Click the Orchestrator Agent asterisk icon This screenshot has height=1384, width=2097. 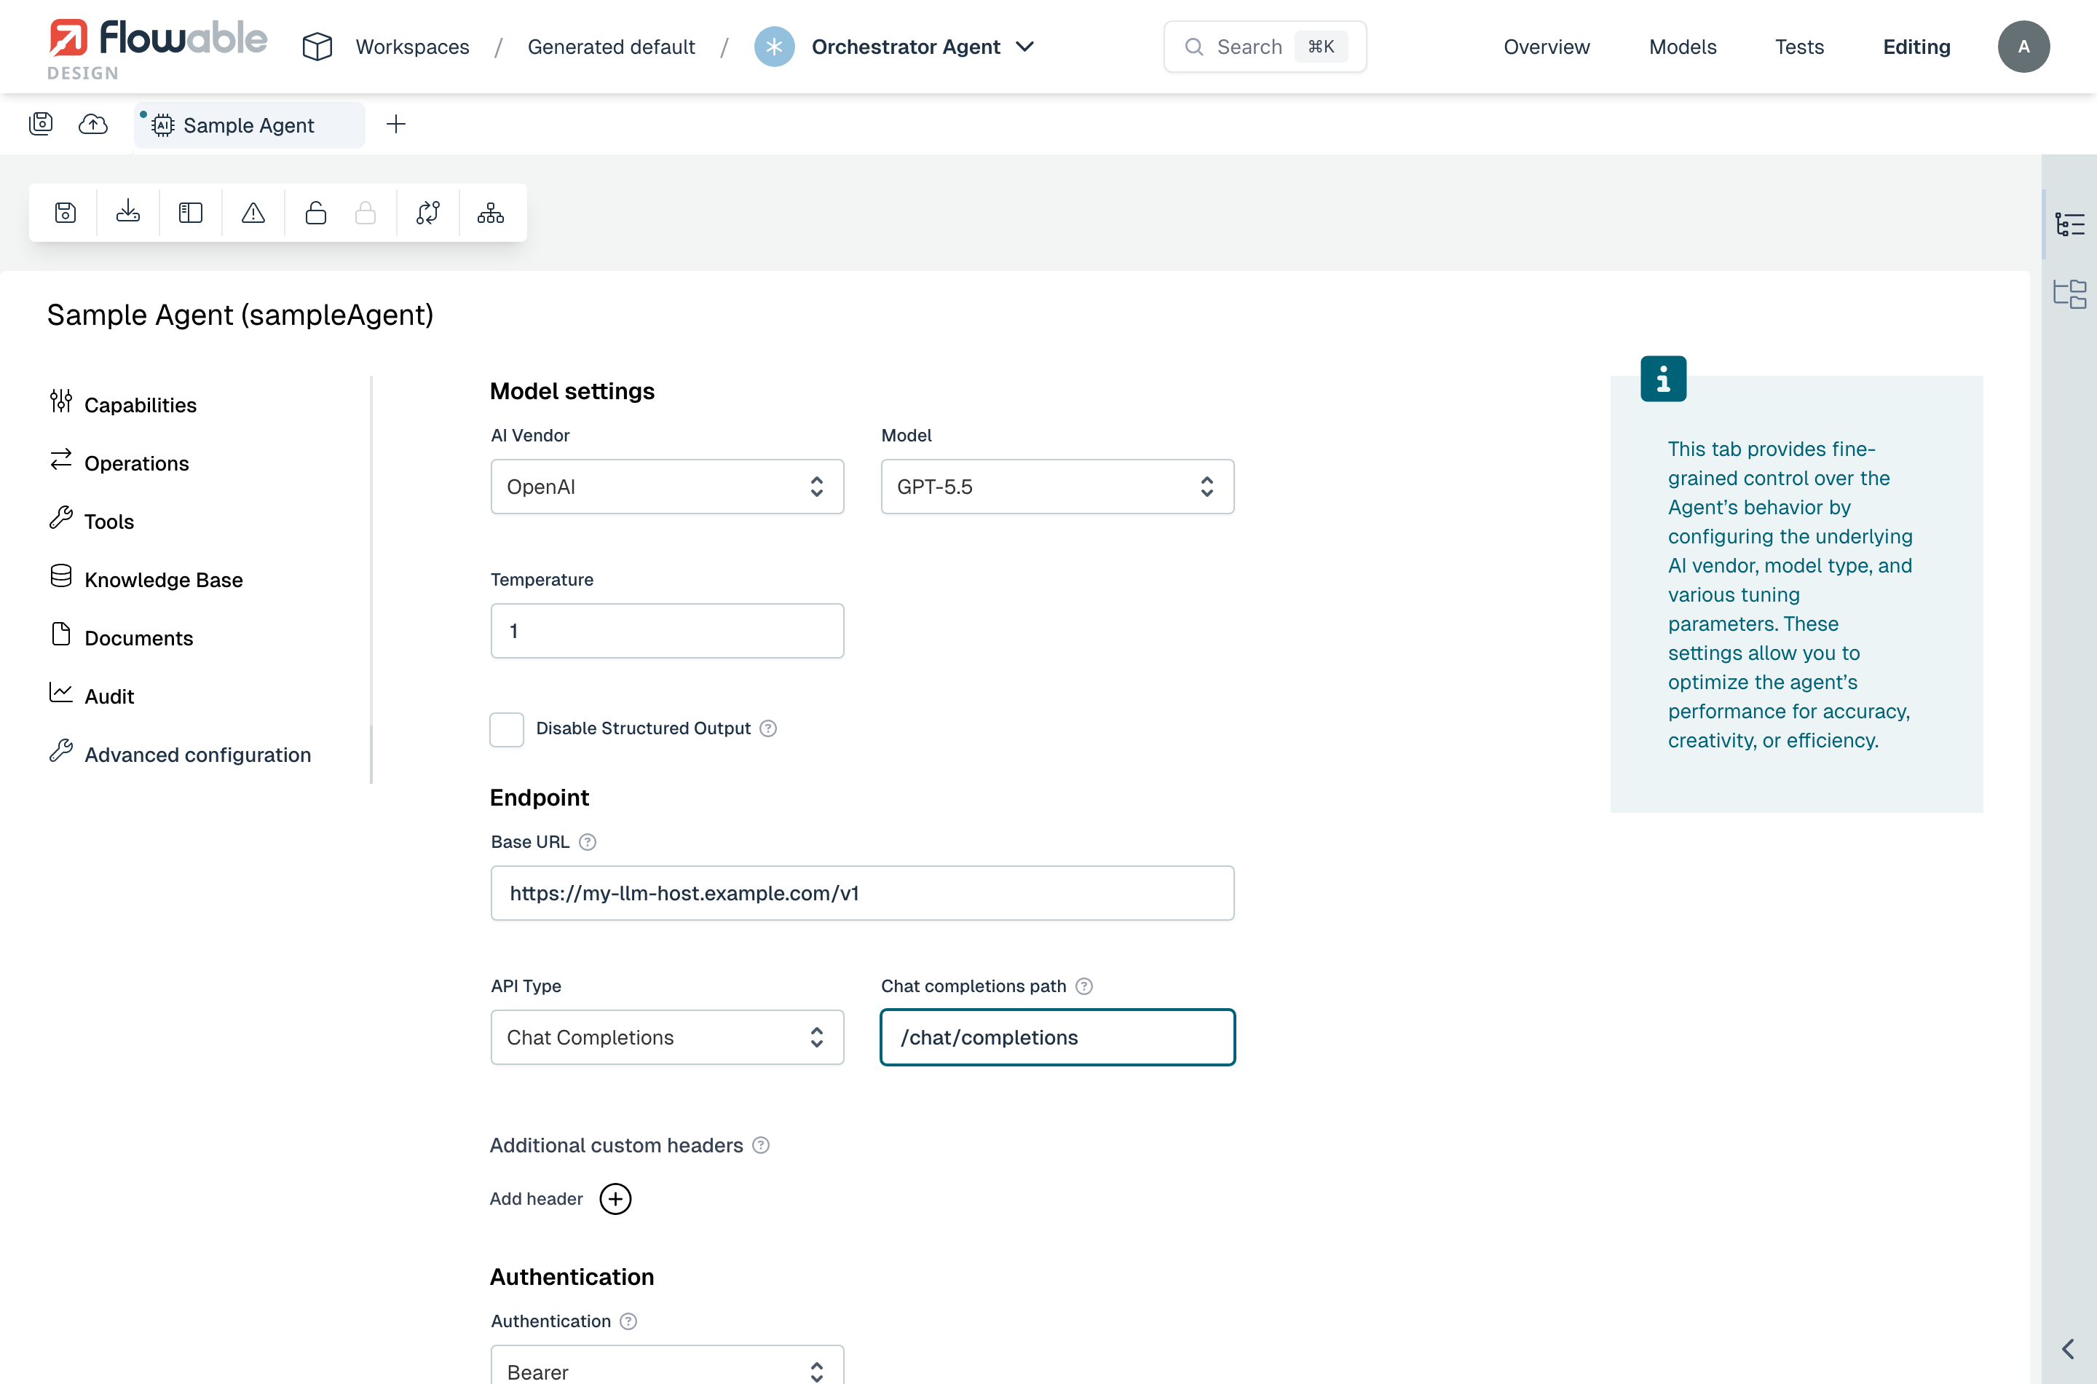point(774,47)
